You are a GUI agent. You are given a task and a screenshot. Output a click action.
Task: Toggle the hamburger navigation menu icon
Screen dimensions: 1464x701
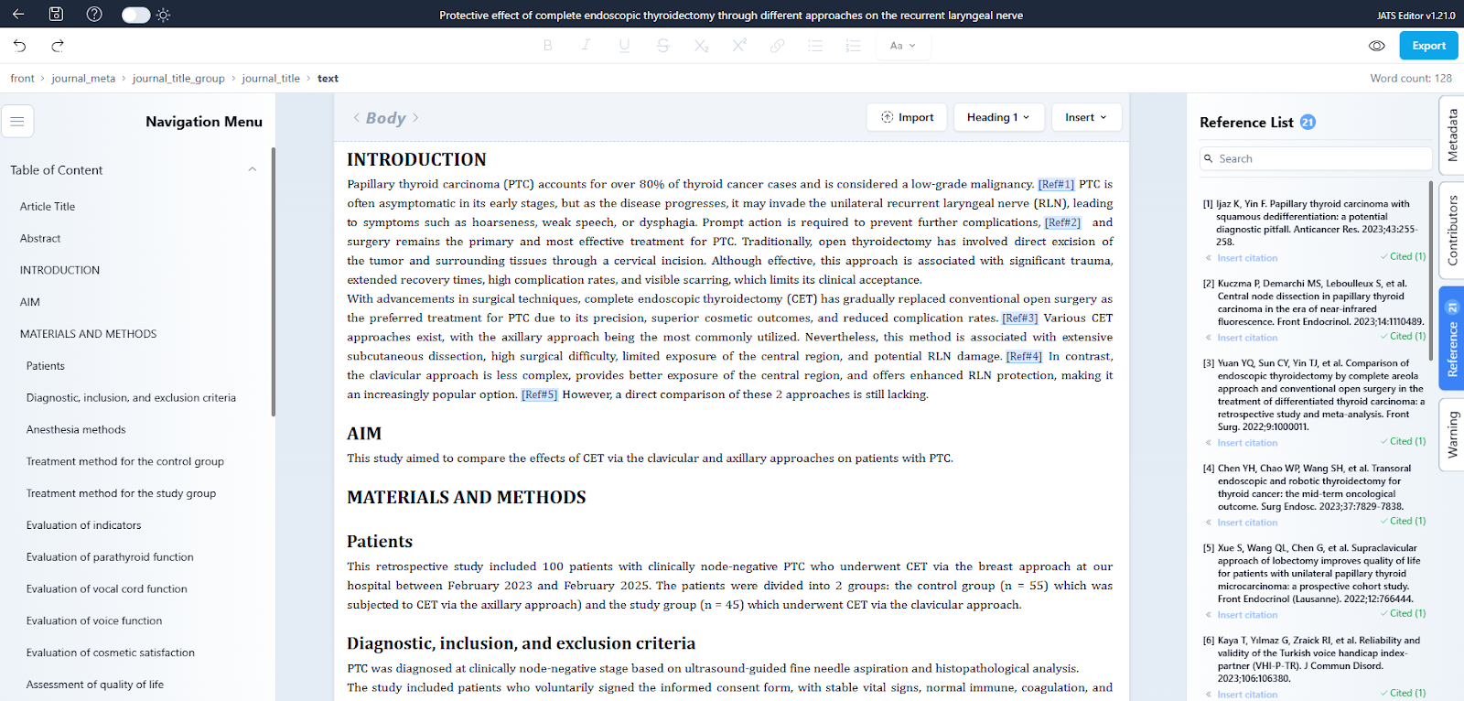pyautogui.click(x=17, y=121)
